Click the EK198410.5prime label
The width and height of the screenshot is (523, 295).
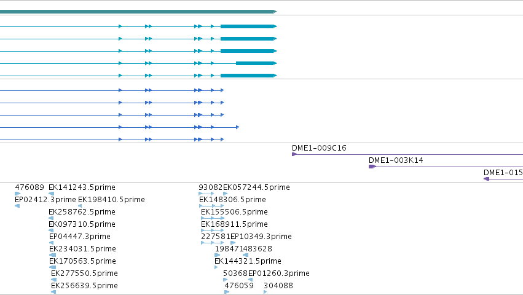pos(111,200)
